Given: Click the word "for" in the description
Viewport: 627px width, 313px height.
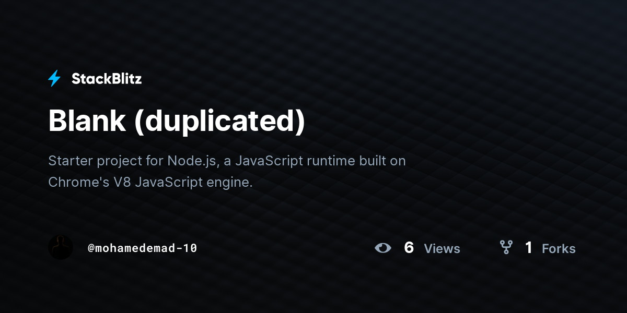Looking at the screenshot, I should click(155, 161).
